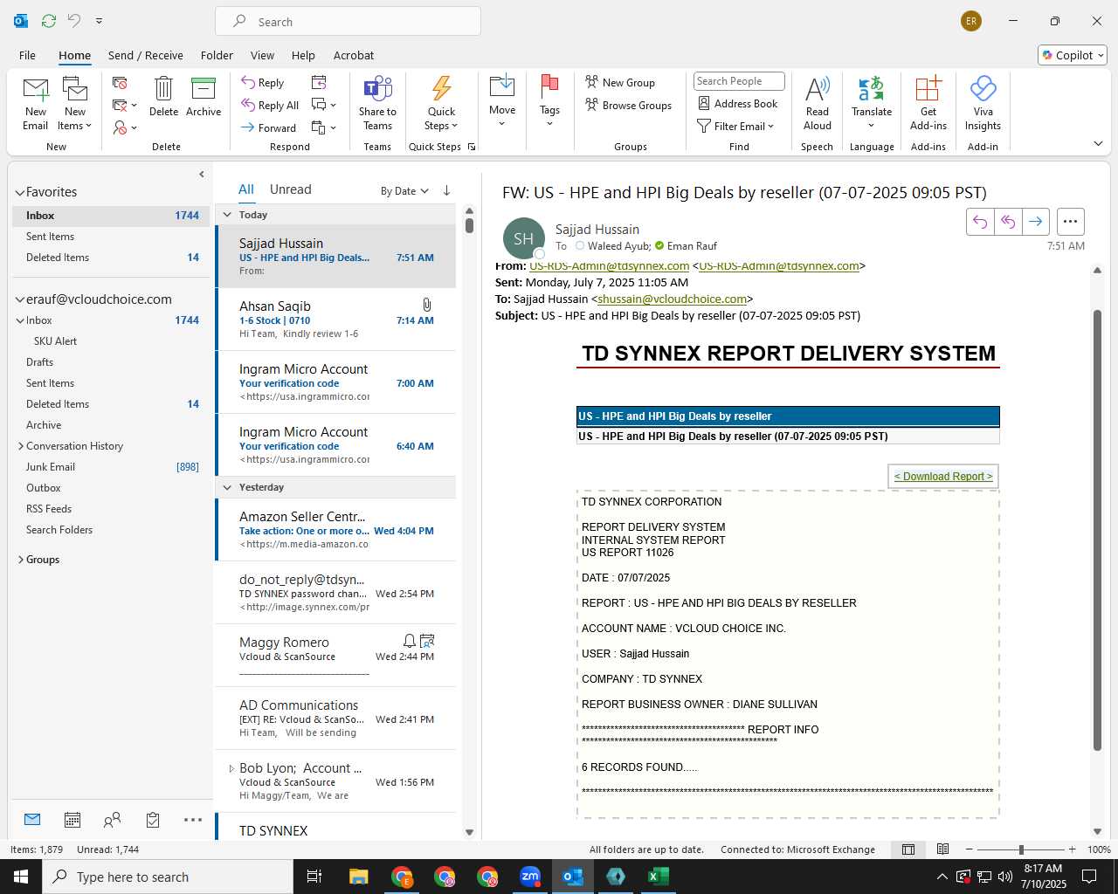Start Read Aloud

[x=818, y=104]
